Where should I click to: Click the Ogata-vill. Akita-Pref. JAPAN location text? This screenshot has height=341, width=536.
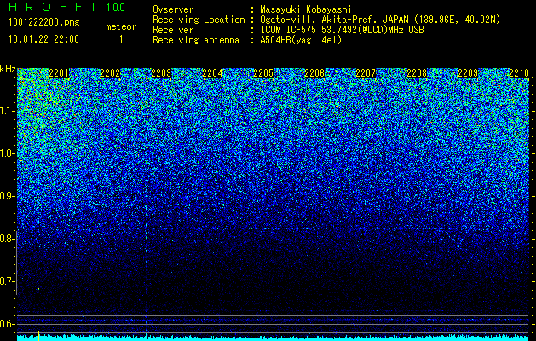click(380, 20)
